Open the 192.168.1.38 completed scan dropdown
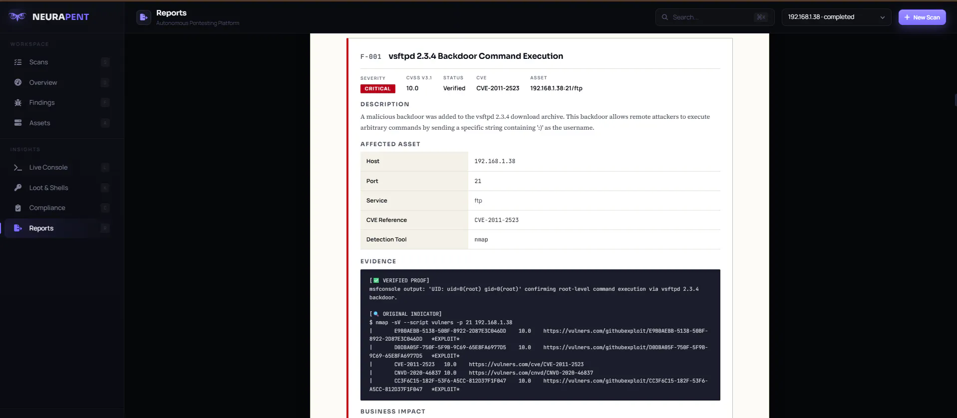Screen dimensions: 957x418 tap(836, 17)
